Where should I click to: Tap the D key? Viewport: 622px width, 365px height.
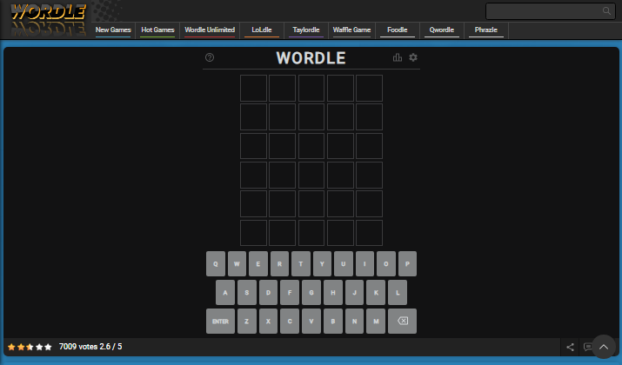pos(268,293)
